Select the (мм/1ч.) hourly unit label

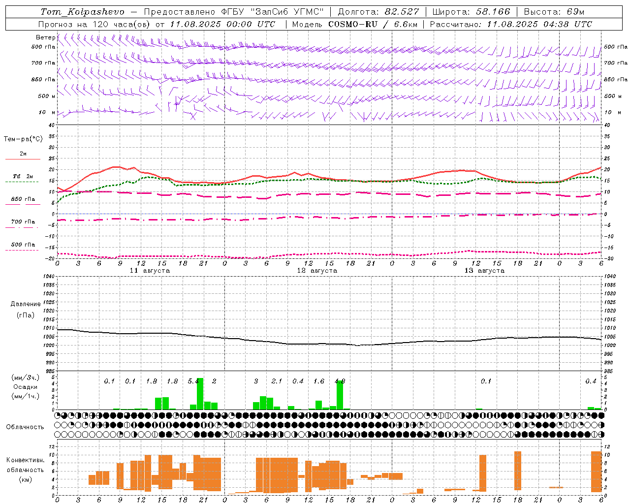point(26,396)
